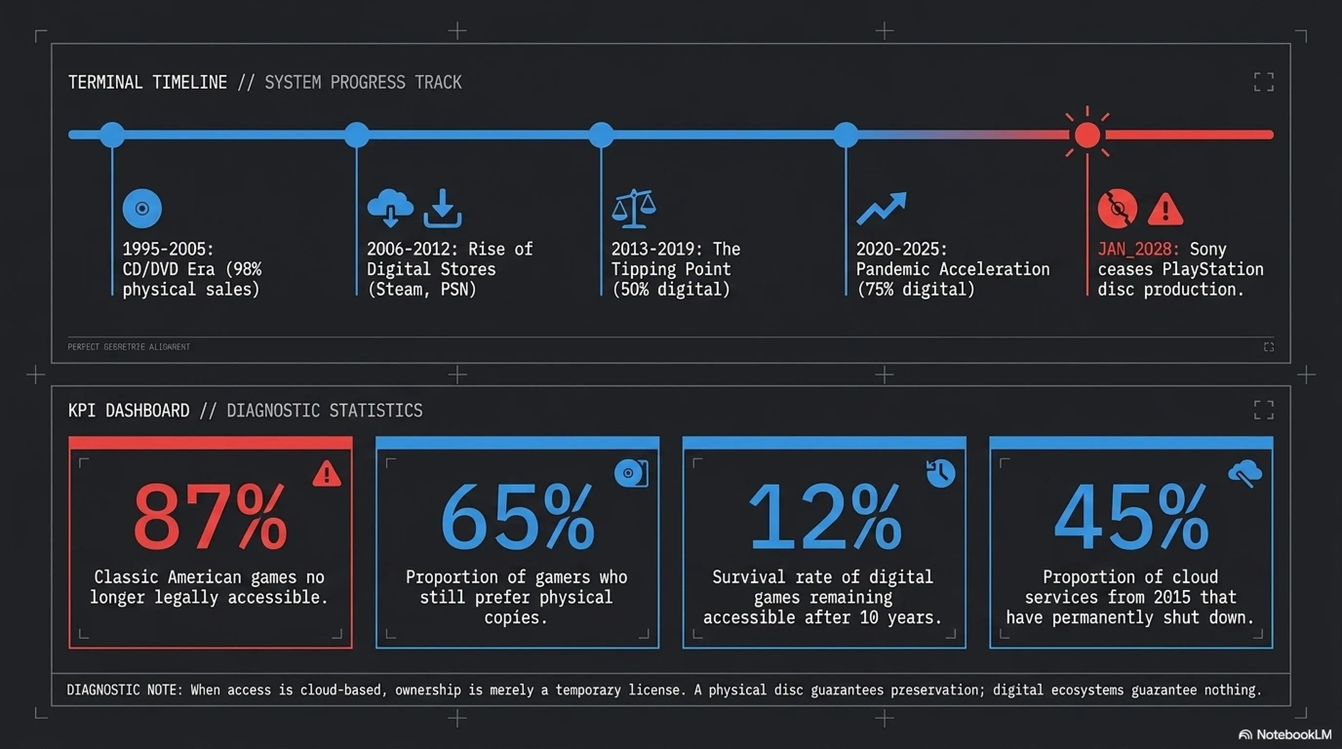Click the "KPI DASHBOARD" heading

[x=129, y=411]
